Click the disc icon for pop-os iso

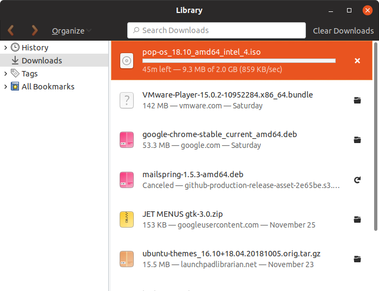(x=127, y=61)
